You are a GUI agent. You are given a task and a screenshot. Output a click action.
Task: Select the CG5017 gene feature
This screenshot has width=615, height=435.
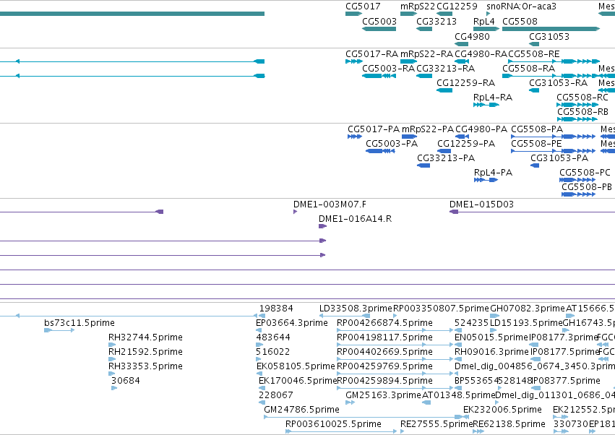pyautogui.click(x=353, y=14)
